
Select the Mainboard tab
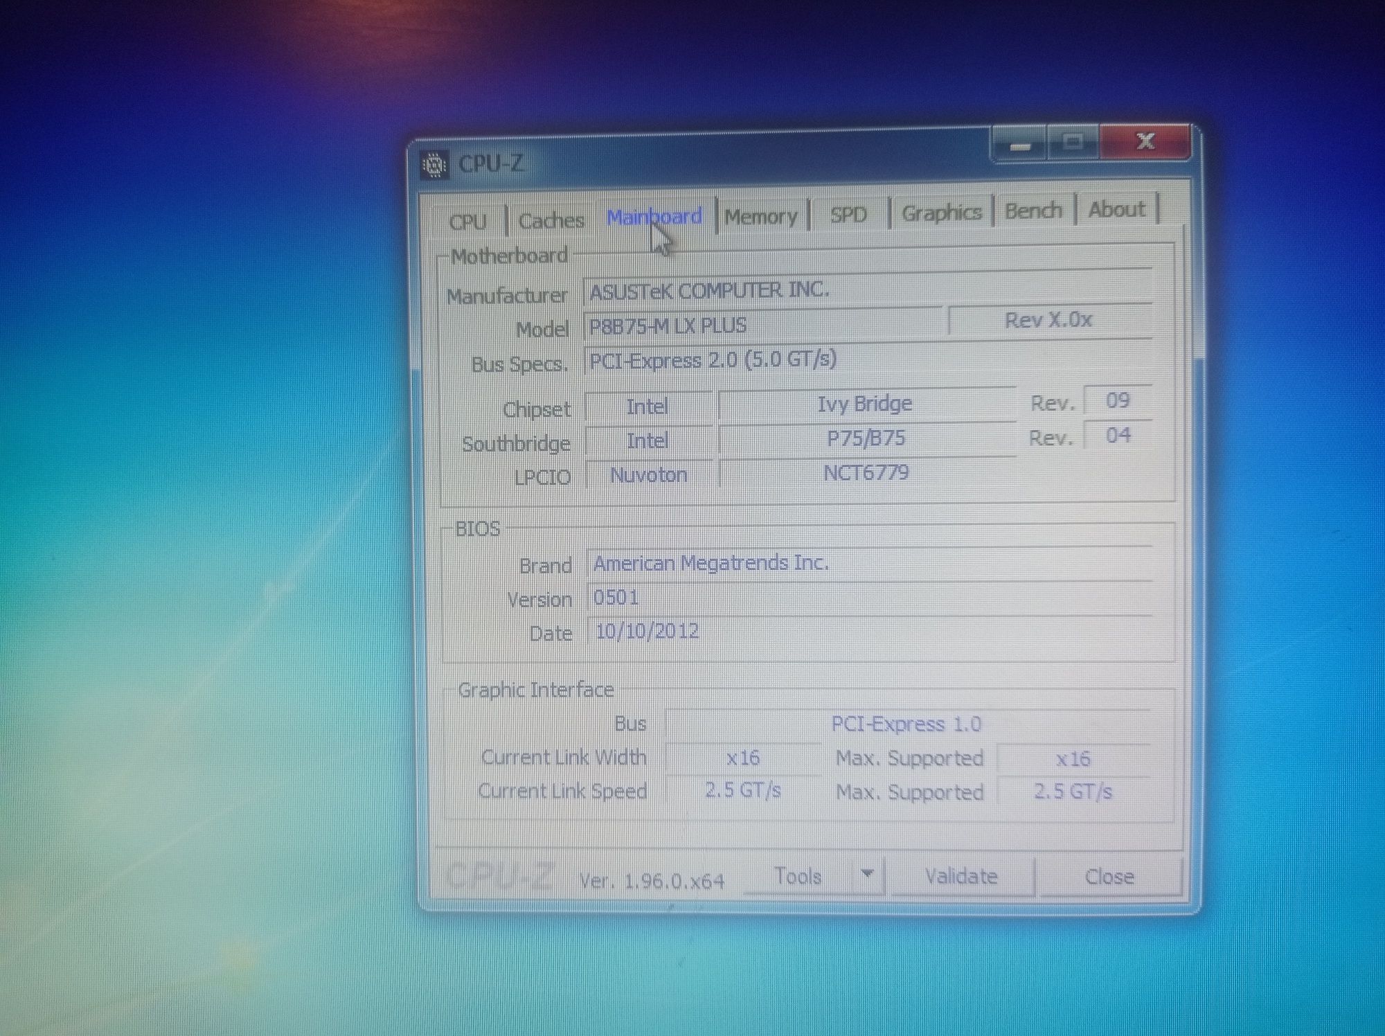click(x=654, y=217)
